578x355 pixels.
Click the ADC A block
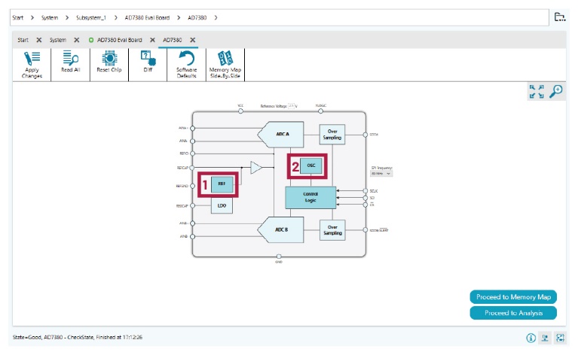281,135
